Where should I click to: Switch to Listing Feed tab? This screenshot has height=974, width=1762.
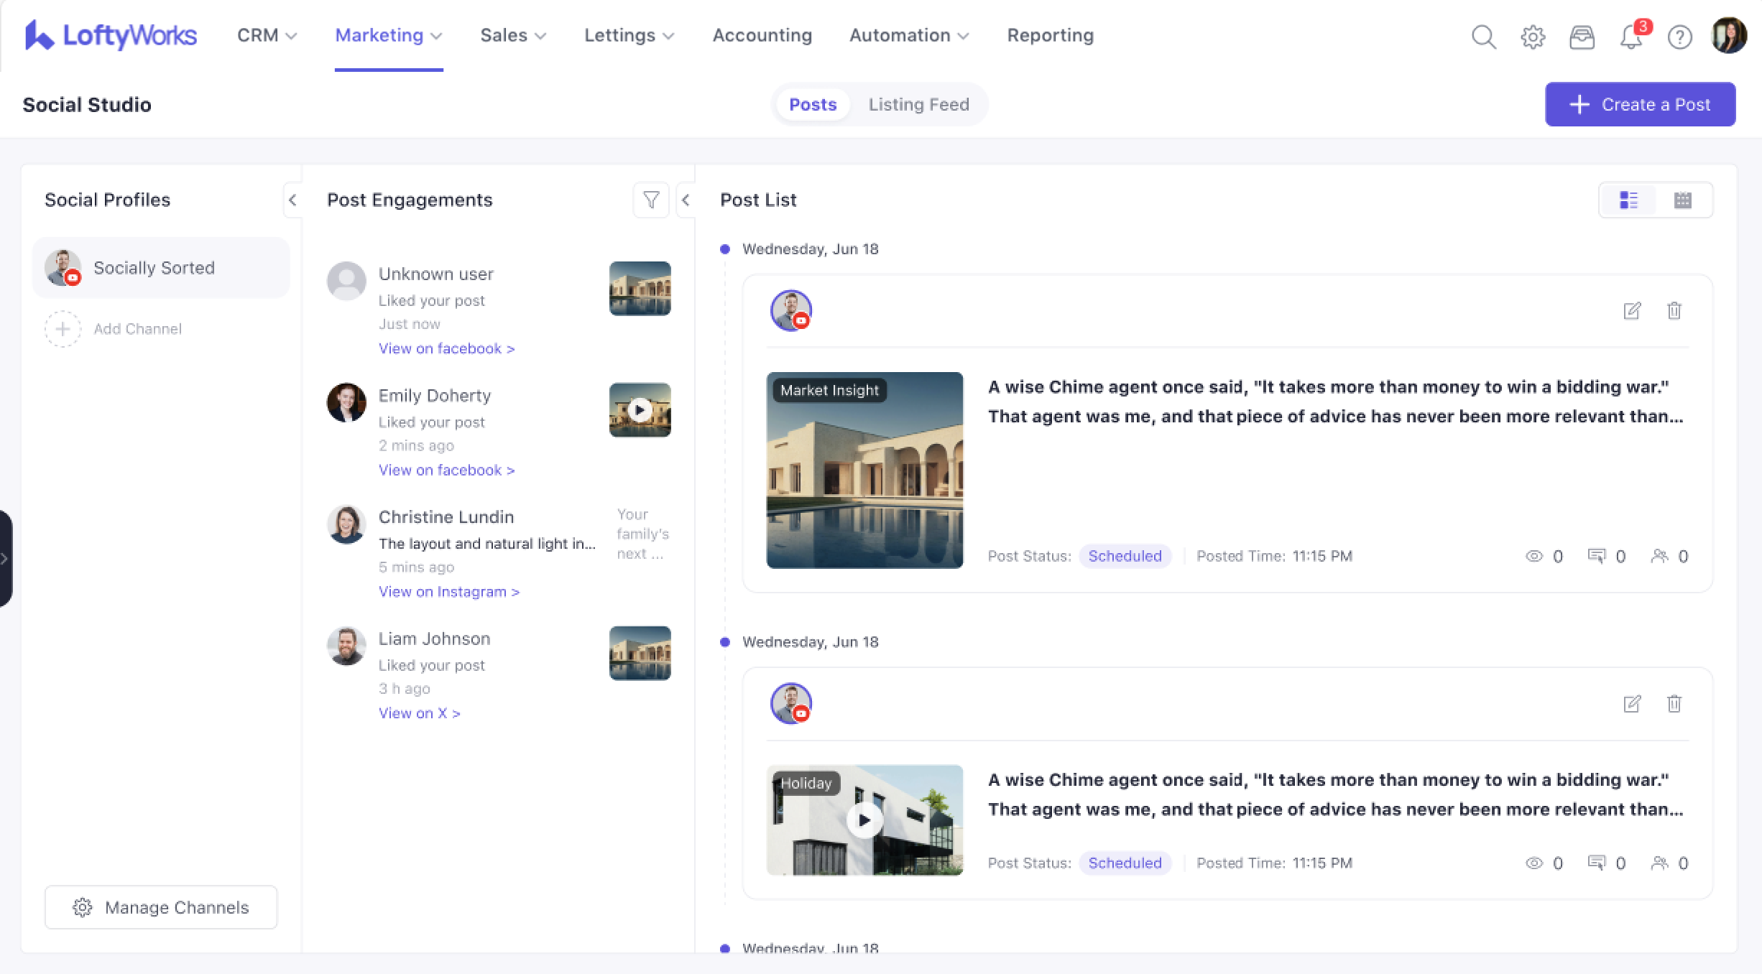click(918, 104)
